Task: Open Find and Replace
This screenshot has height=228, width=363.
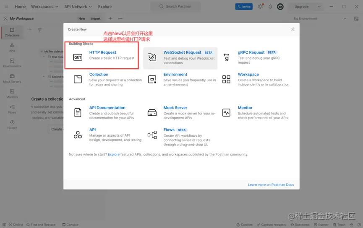Action: [x=41, y=225]
